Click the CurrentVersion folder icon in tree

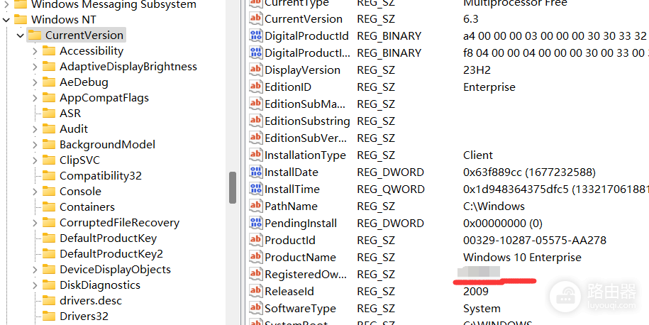point(35,35)
